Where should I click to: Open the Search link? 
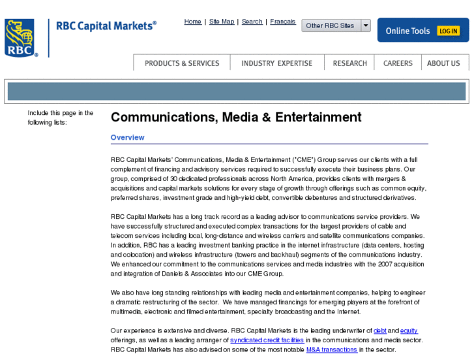click(252, 22)
